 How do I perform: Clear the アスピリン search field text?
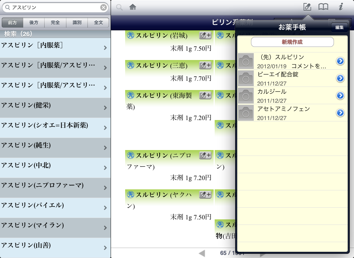103,7
